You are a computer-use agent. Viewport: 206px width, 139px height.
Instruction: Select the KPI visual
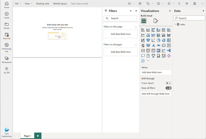143,51
